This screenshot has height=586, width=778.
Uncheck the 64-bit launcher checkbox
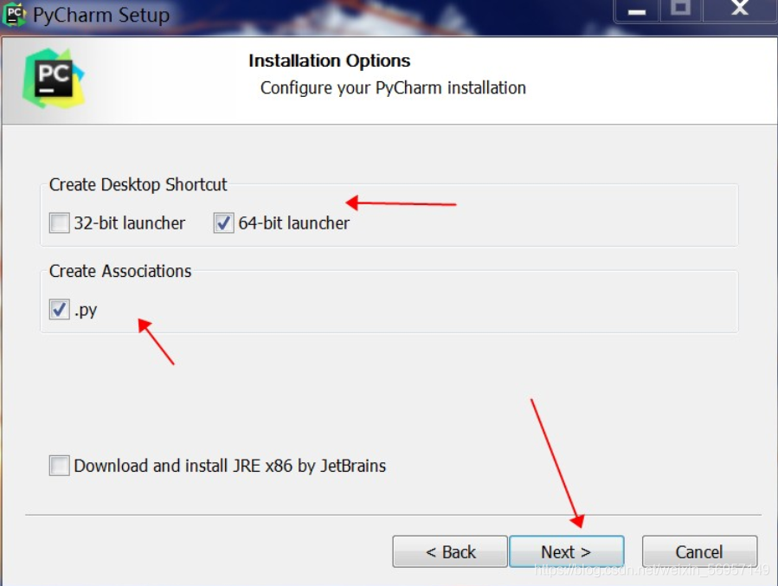pos(224,222)
